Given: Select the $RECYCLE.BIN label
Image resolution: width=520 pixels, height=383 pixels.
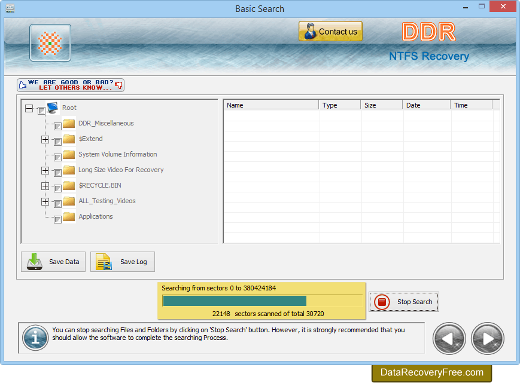Looking at the screenshot, I should [100, 185].
